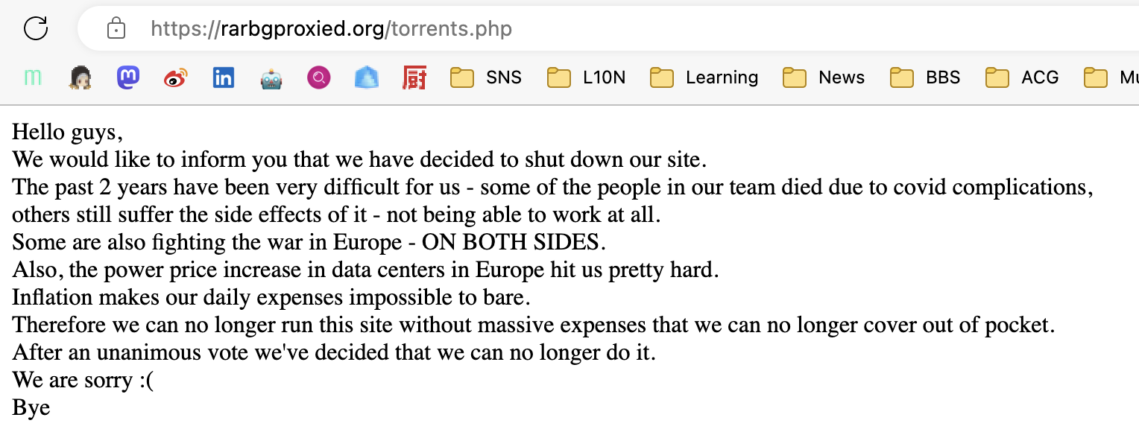Click the 'Hello guys,' greeting text

pyautogui.click(x=67, y=133)
